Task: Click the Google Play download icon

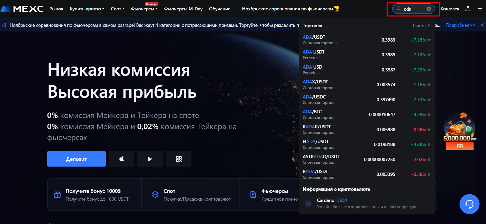Action: (x=150, y=159)
